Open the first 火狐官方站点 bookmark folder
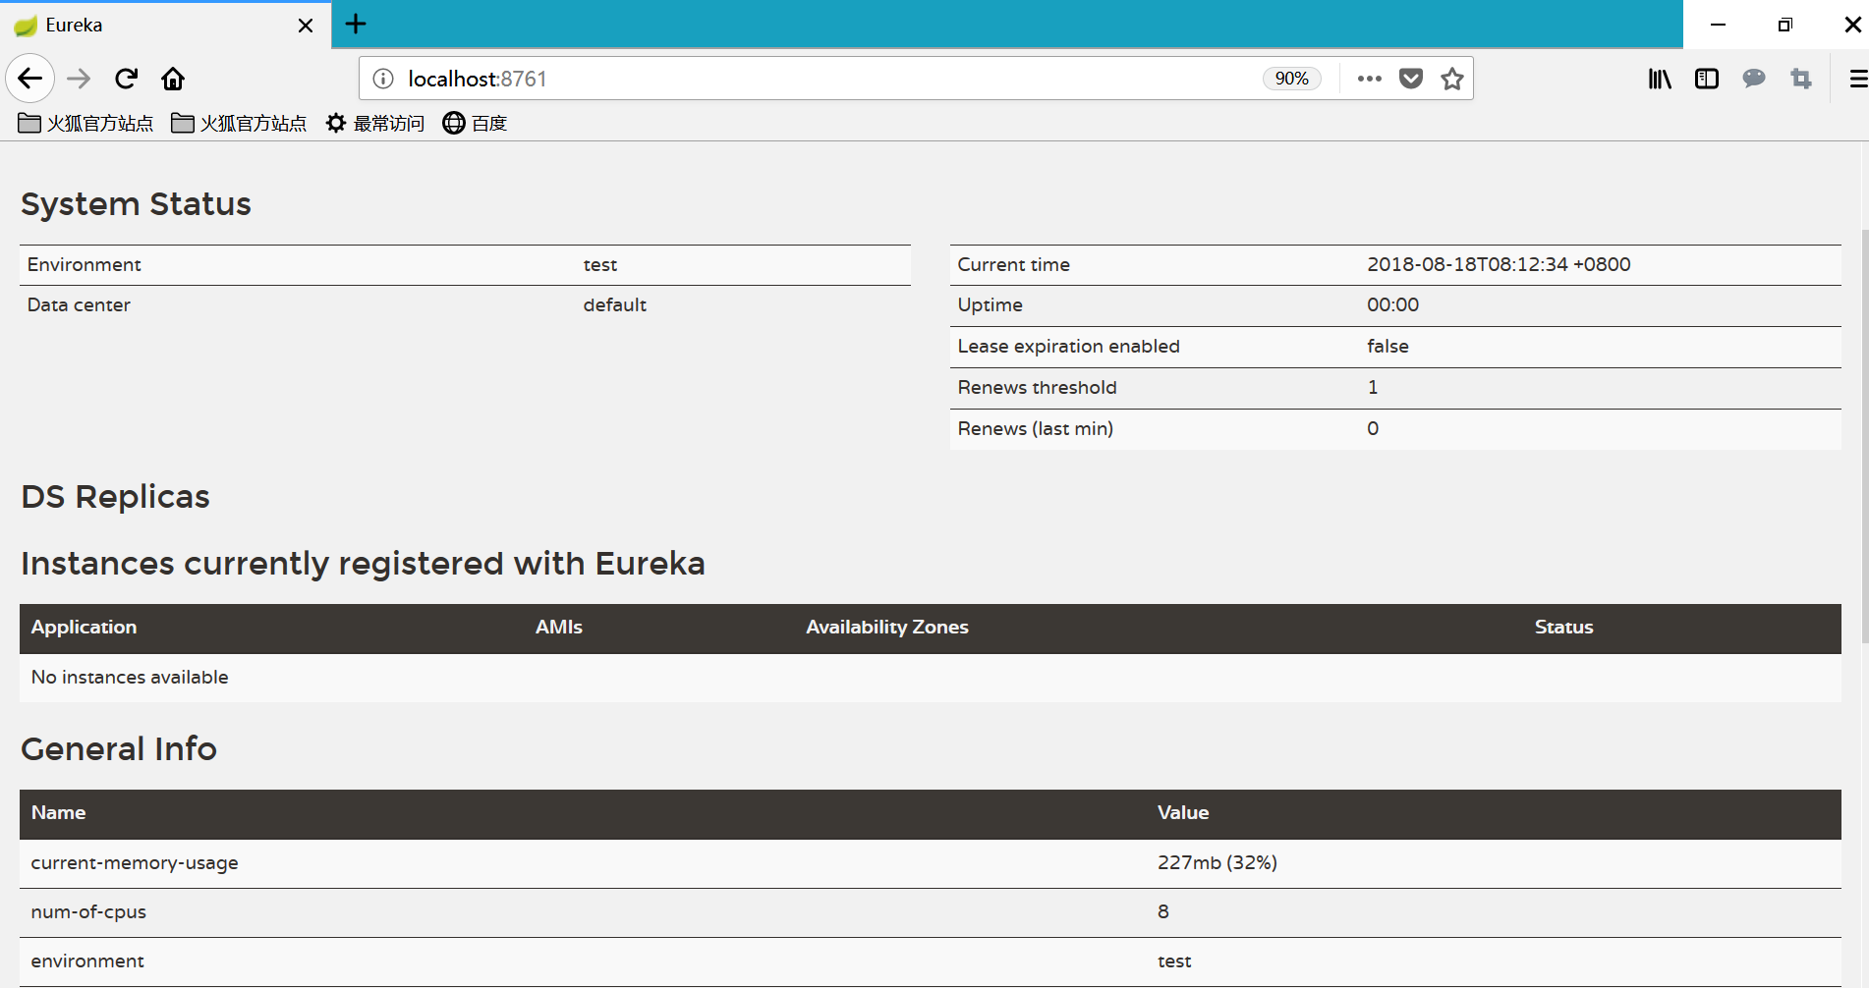1869x988 pixels. [x=86, y=123]
